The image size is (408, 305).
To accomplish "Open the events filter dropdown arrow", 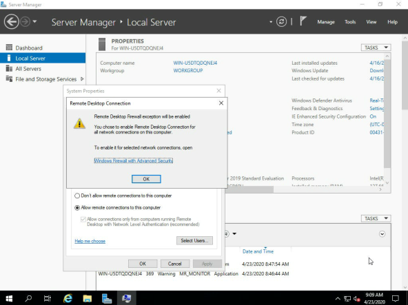I will (234, 234).
